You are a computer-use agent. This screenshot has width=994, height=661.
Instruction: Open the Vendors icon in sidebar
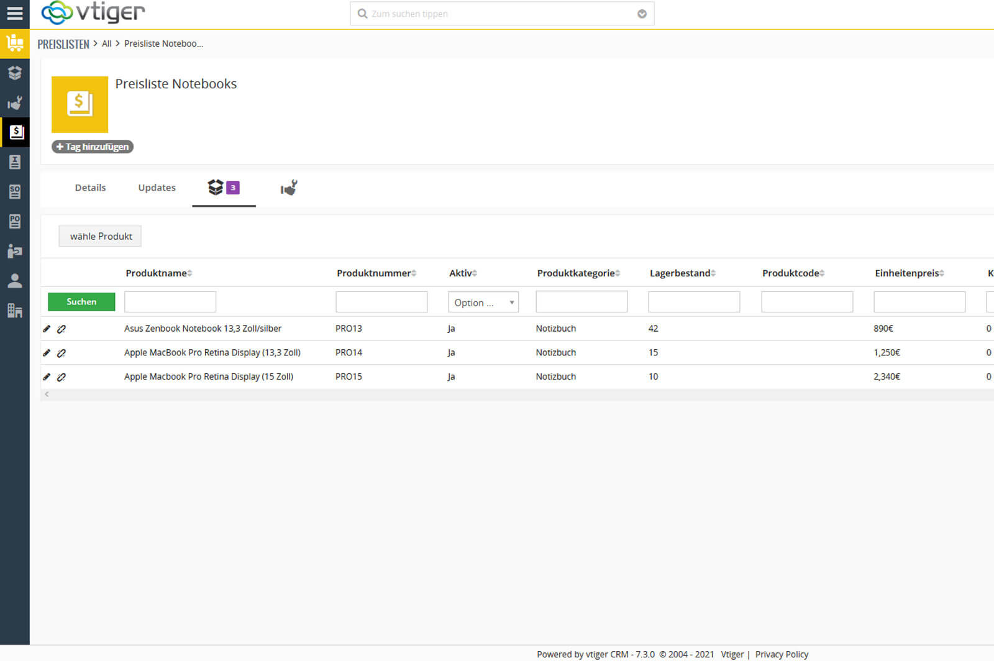coord(15,162)
